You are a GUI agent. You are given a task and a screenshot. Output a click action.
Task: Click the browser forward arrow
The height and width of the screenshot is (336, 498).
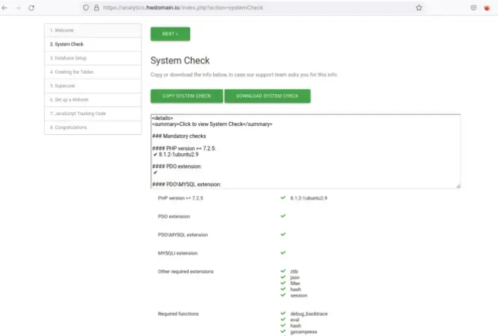18,7
